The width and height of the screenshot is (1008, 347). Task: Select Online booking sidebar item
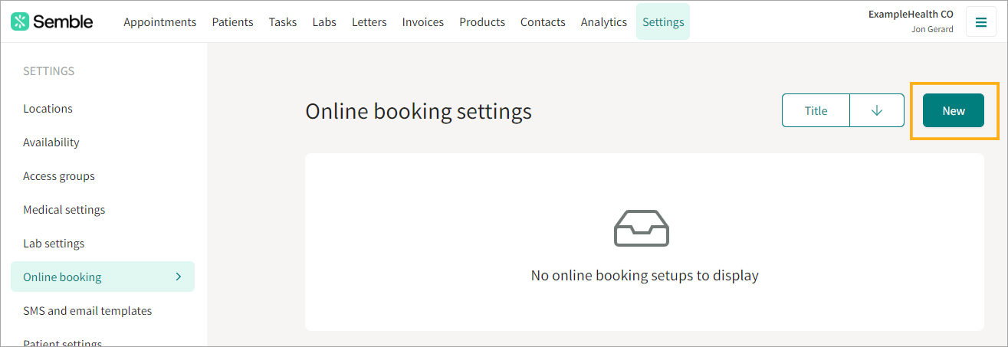tap(103, 277)
